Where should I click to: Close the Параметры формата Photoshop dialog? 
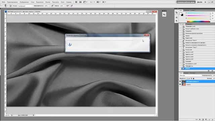coord(146,35)
